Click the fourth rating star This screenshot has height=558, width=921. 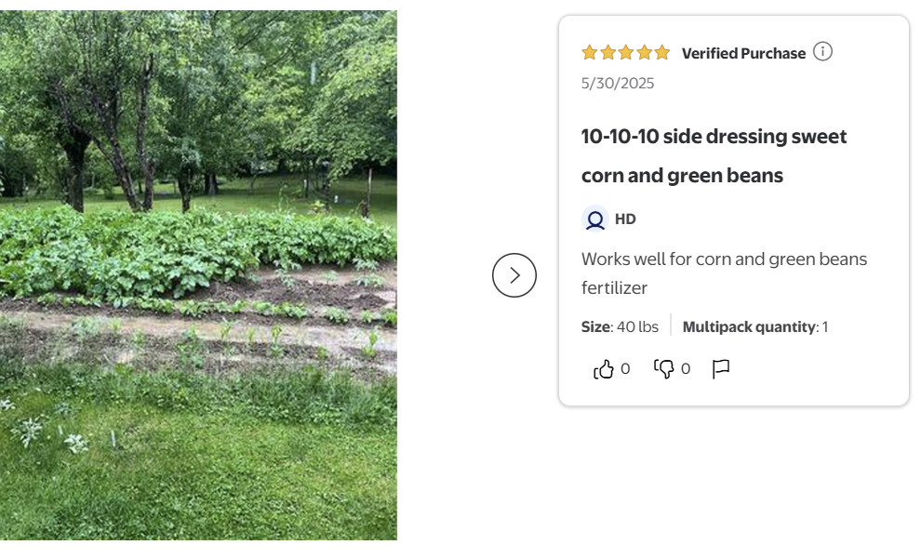[644, 53]
